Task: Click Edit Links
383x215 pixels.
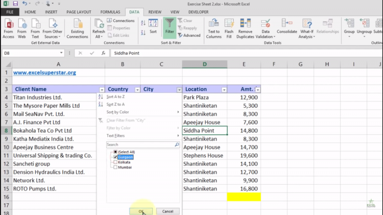Action: click(118, 35)
